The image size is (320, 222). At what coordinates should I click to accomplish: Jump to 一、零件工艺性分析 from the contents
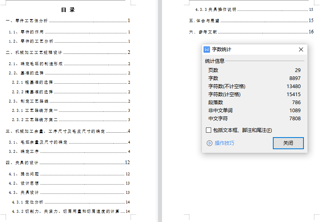27,21
